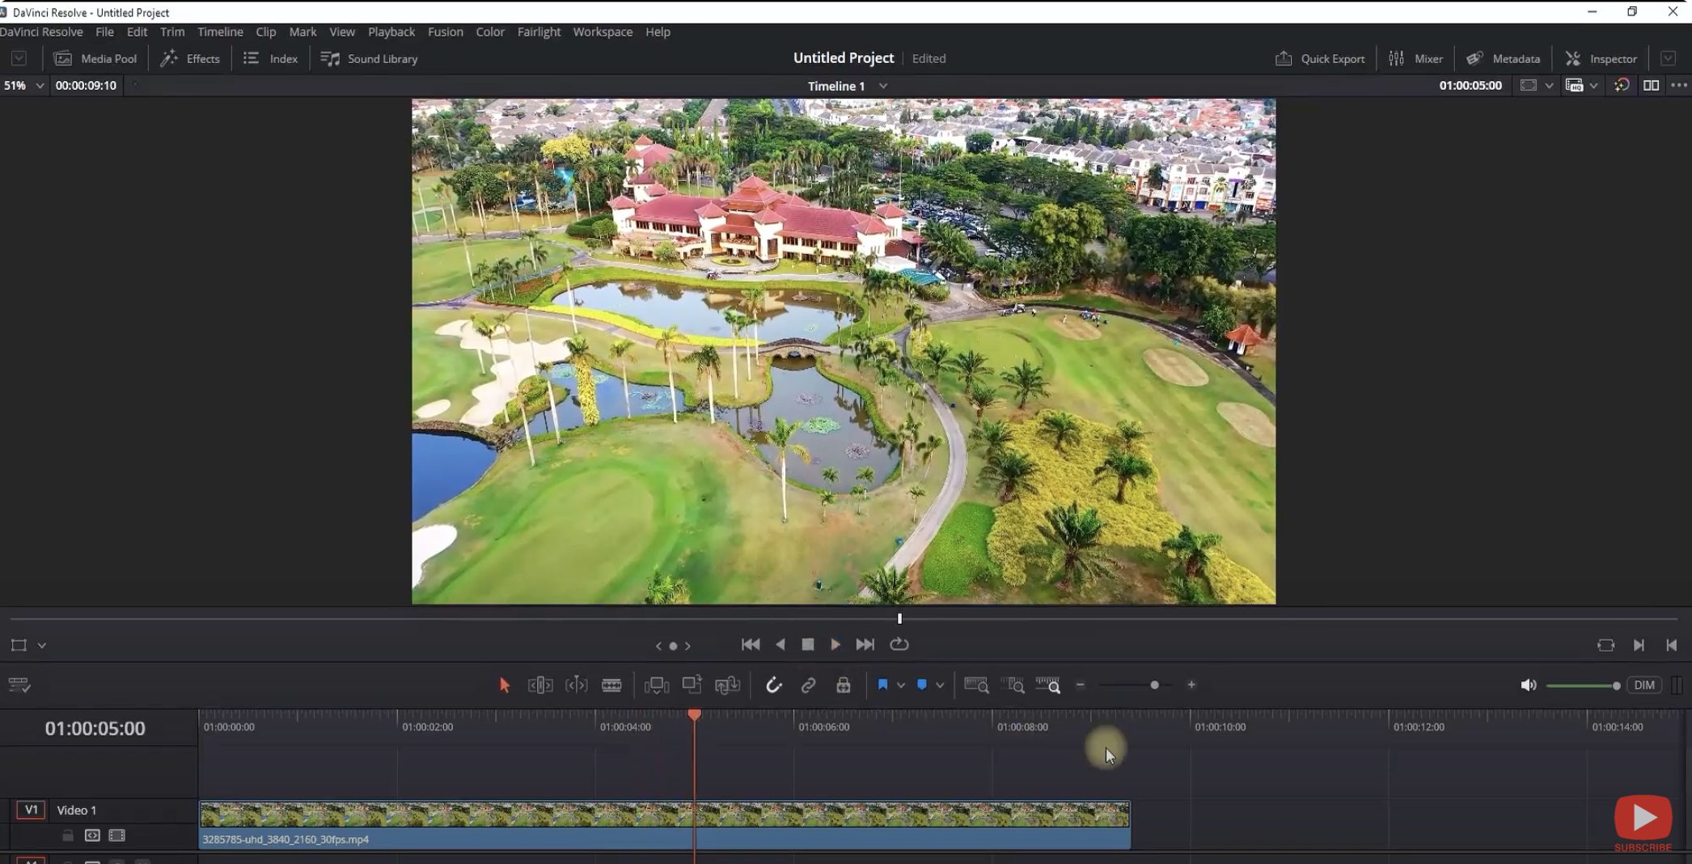Screen dimensions: 1692x864
Task: Enable the Snapping magnet tool
Action: [x=774, y=684]
